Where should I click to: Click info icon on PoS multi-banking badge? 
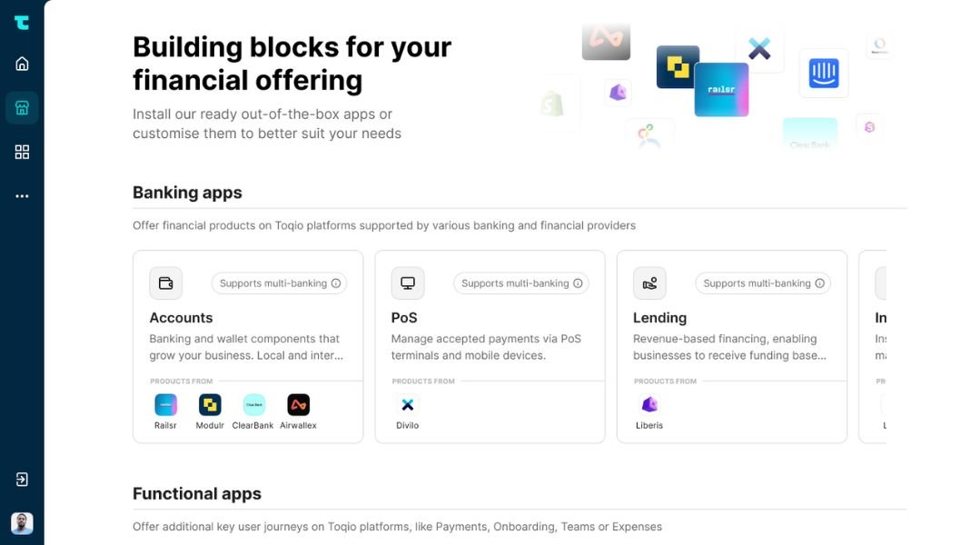click(x=578, y=283)
